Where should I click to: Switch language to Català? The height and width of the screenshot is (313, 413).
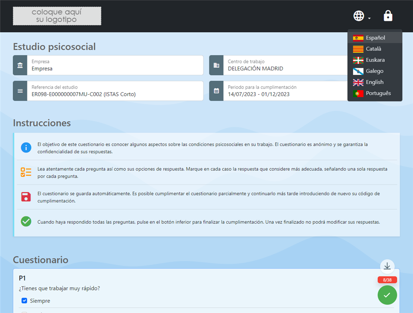(373, 49)
